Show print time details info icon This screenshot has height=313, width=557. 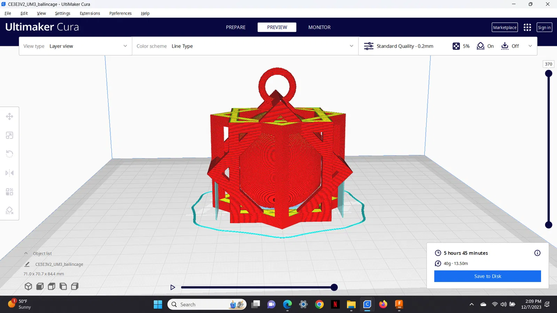click(537, 253)
